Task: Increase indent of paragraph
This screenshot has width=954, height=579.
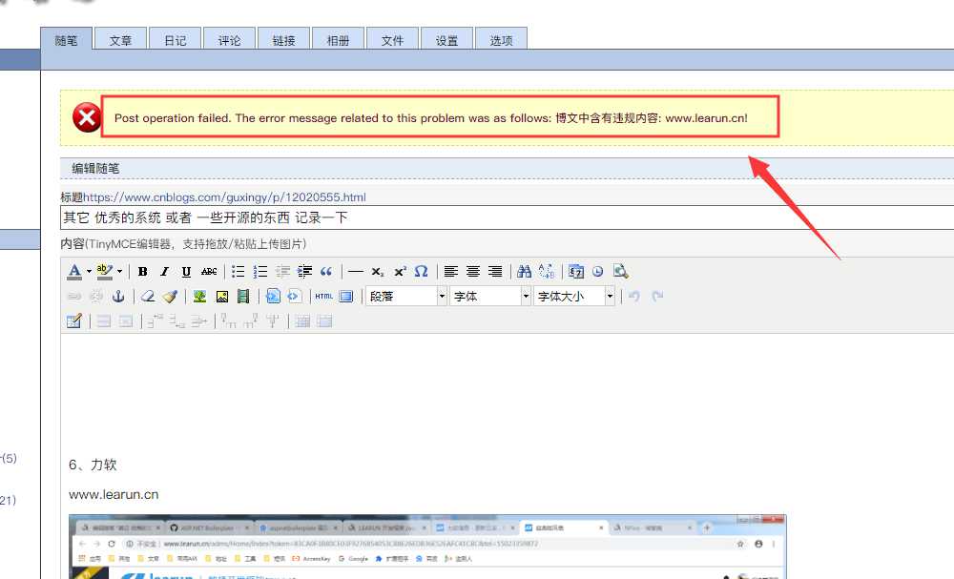Action: 305,271
